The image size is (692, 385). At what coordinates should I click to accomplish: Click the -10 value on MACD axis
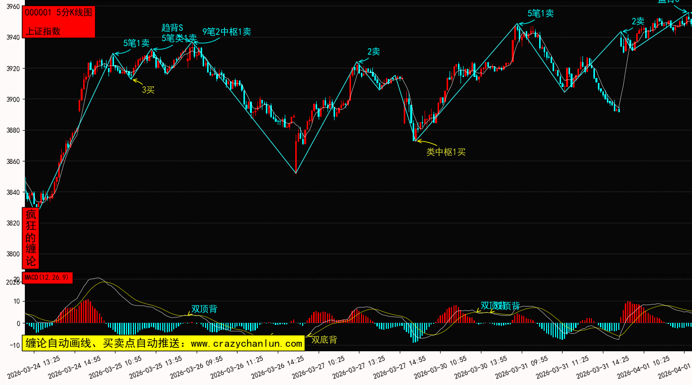(x=14, y=345)
